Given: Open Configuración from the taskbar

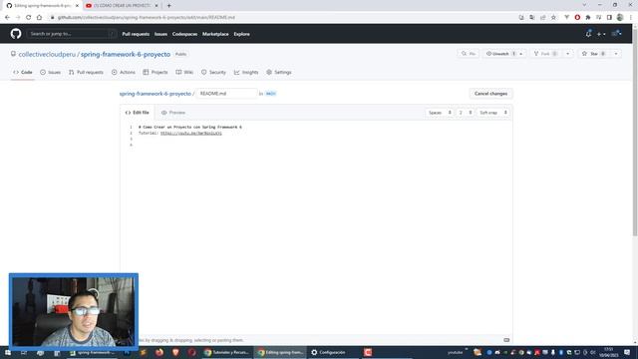Looking at the screenshot, I should pos(329,352).
